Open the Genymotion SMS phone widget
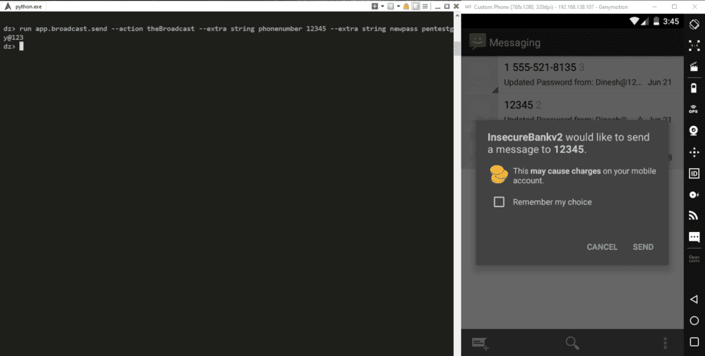Image resolution: width=705 pixels, height=356 pixels. pos(694,237)
